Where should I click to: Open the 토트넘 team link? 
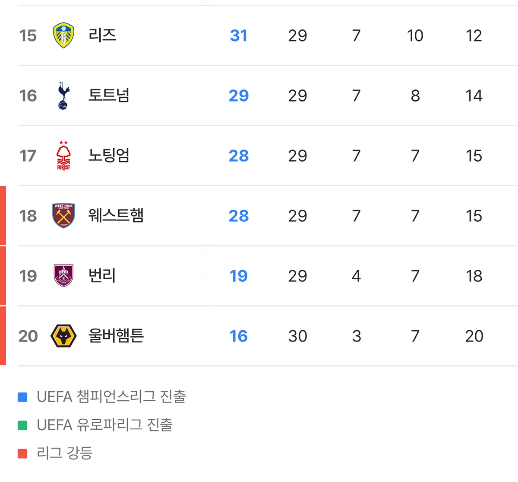pyautogui.click(x=109, y=95)
